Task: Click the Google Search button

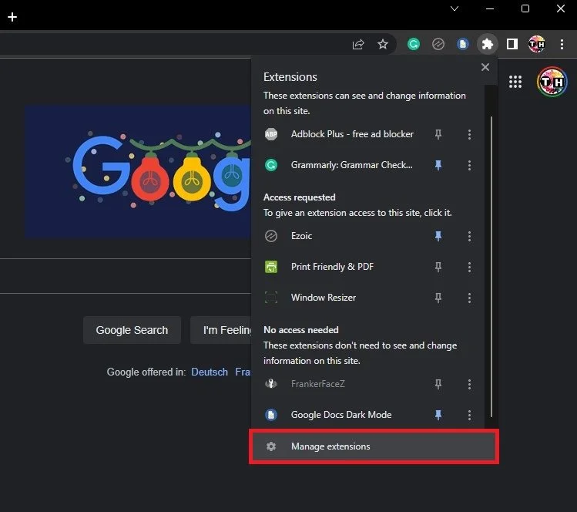Action: pyautogui.click(x=132, y=330)
